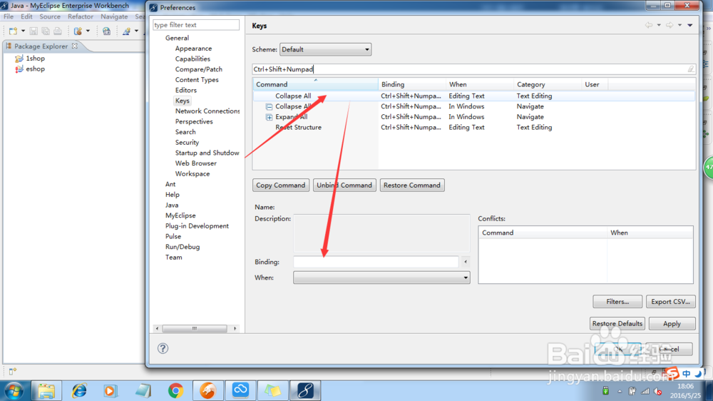Go back with the Preferences back arrow

point(649,25)
